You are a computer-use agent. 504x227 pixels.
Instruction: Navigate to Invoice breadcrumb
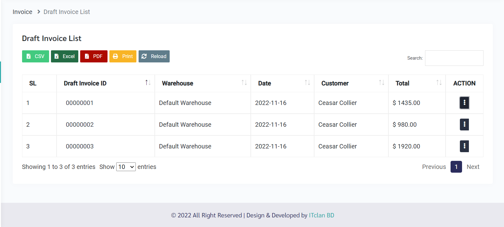click(x=22, y=12)
